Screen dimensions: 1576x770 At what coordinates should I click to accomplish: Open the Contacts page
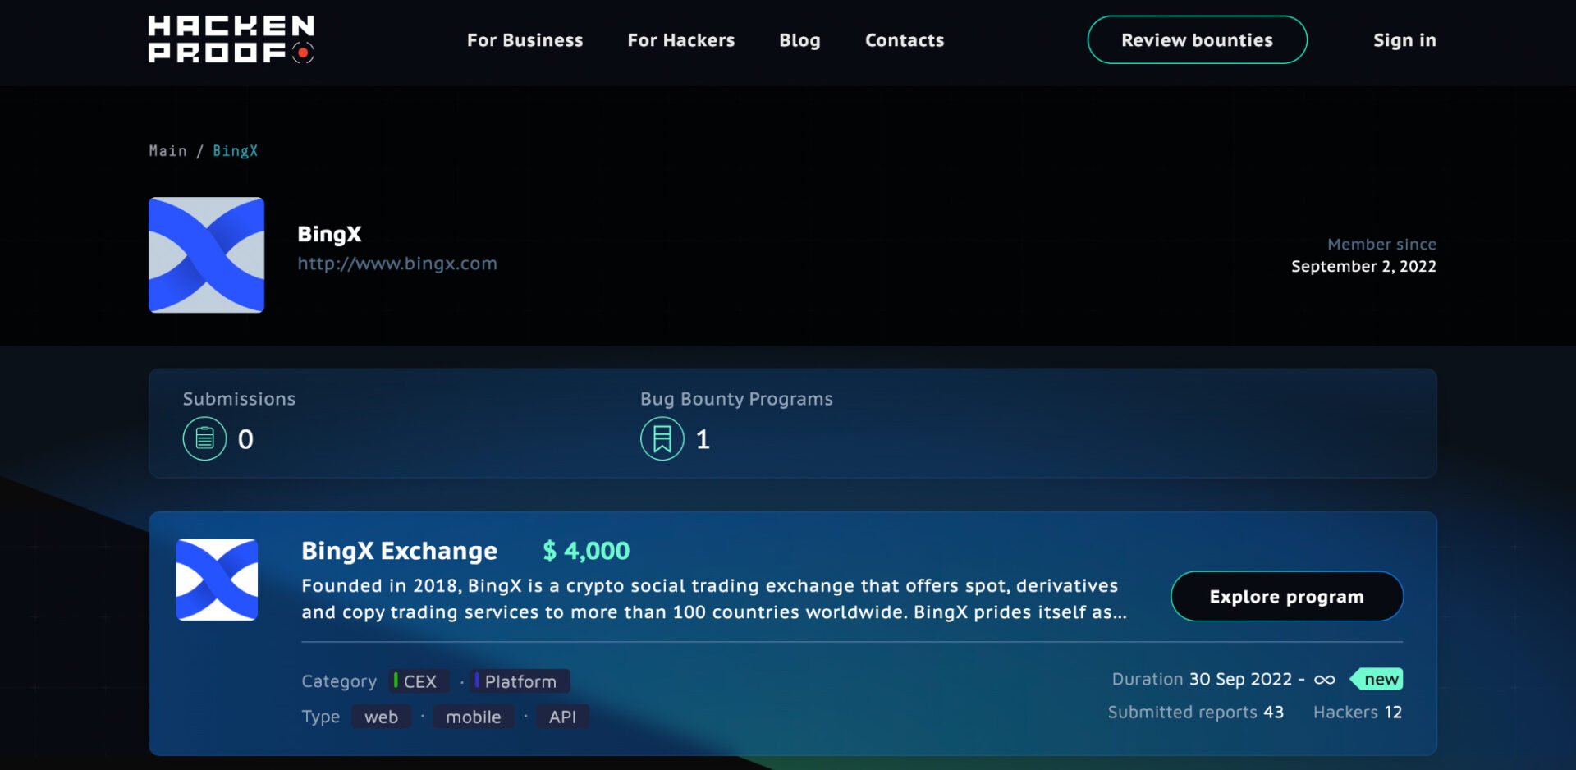(905, 40)
